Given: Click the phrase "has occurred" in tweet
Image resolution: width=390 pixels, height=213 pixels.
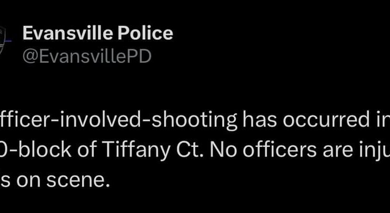Looking at the screenshot, I should pos(299,120).
